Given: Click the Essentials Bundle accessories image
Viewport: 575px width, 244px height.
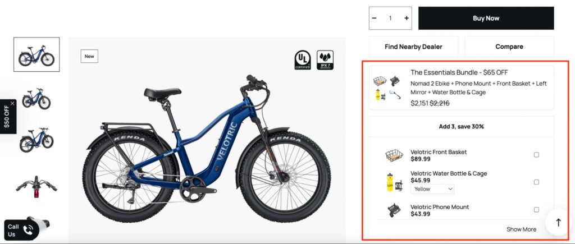Looking at the screenshot, I should pyautogui.click(x=387, y=88).
